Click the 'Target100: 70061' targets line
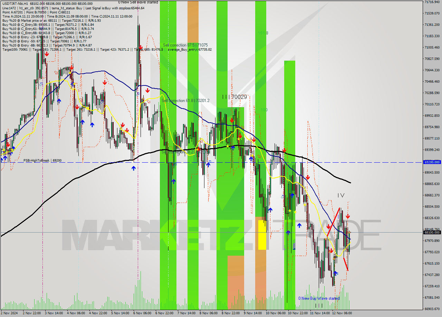 click(107, 50)
